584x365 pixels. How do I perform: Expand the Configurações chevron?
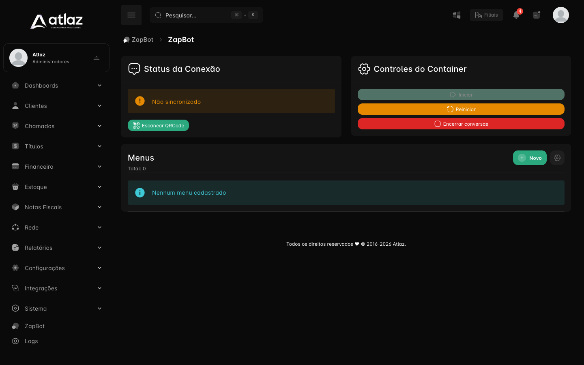pyautogui.click(x=99, y=268)
